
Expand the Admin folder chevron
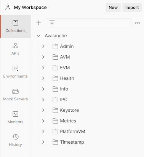[43, 46]
